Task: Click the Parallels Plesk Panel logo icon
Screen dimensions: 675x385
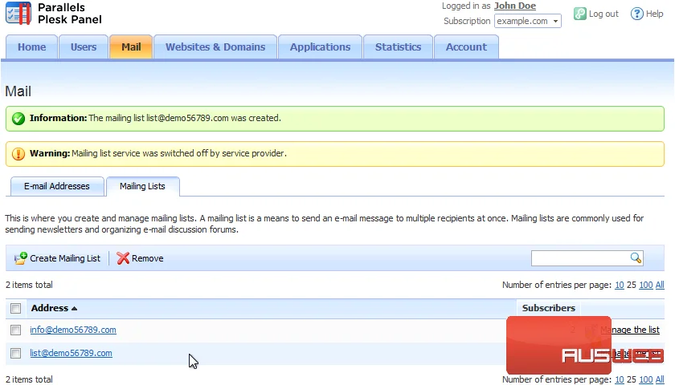Action: (x=18, y=13)
